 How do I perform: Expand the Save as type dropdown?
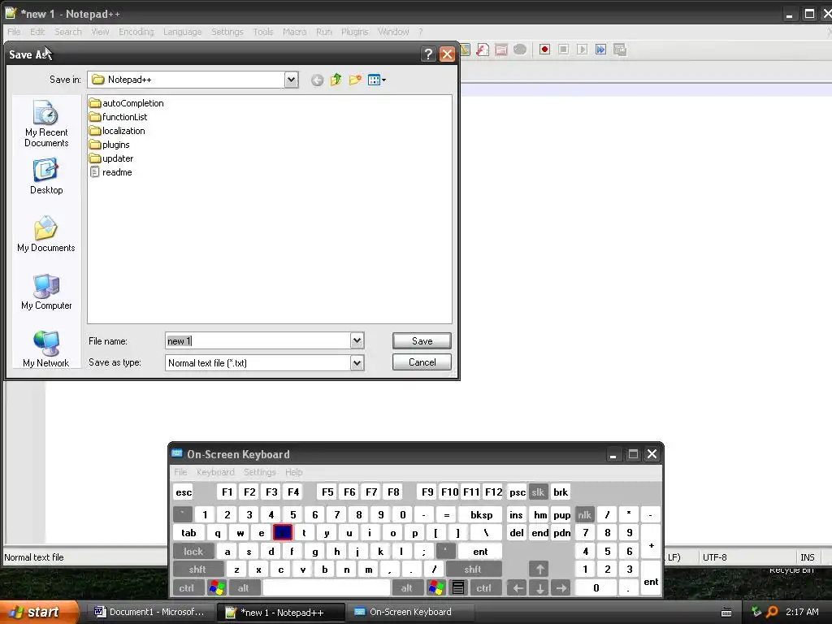[x=357, y=363]
